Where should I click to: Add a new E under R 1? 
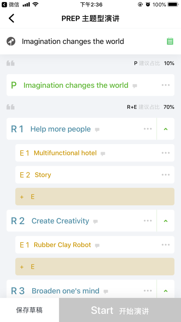pyautogui.click(x=95, y=196)
